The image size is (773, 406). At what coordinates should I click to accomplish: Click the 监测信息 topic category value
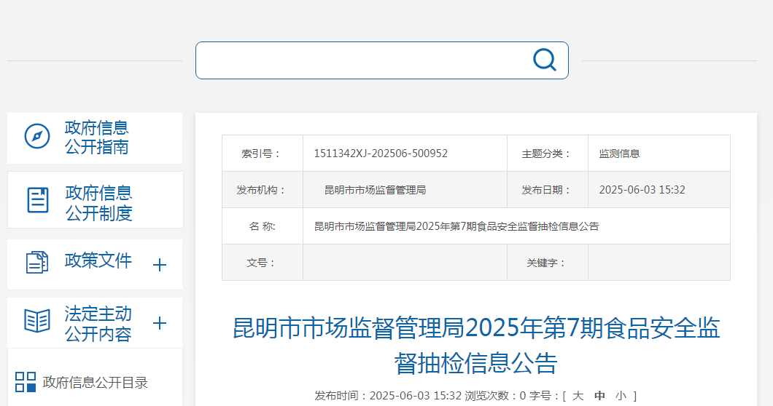(x=619, y=154)
